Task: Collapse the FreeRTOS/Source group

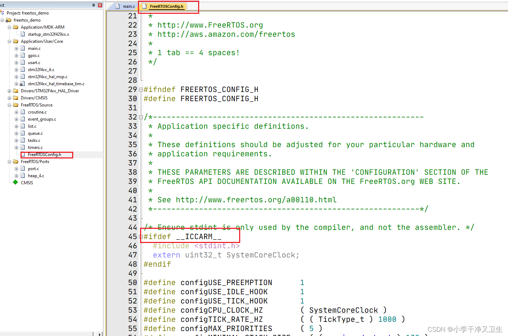Action: click(x=10, y=105)
